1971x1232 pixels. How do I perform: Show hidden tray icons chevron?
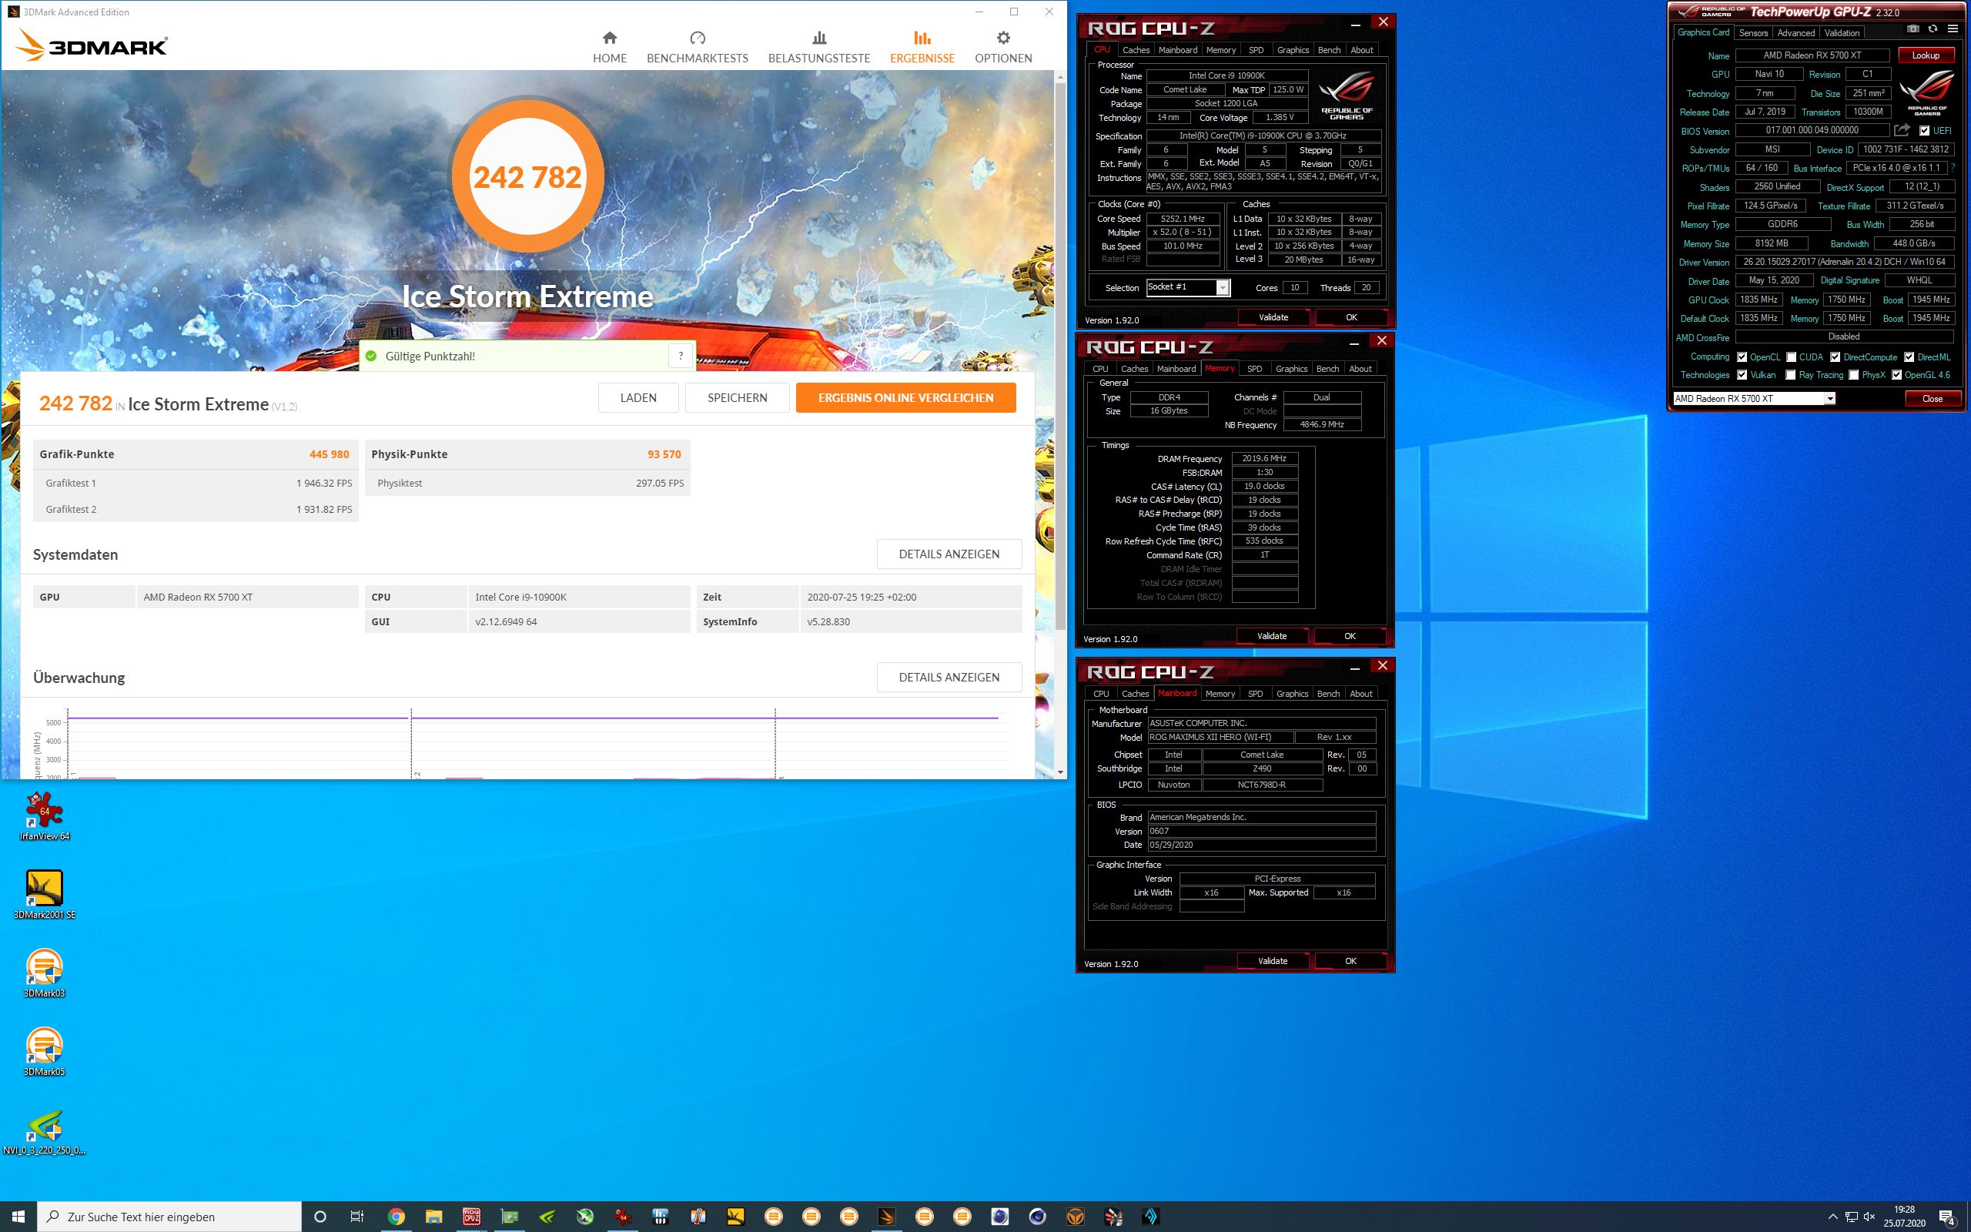[1832, 1217]
